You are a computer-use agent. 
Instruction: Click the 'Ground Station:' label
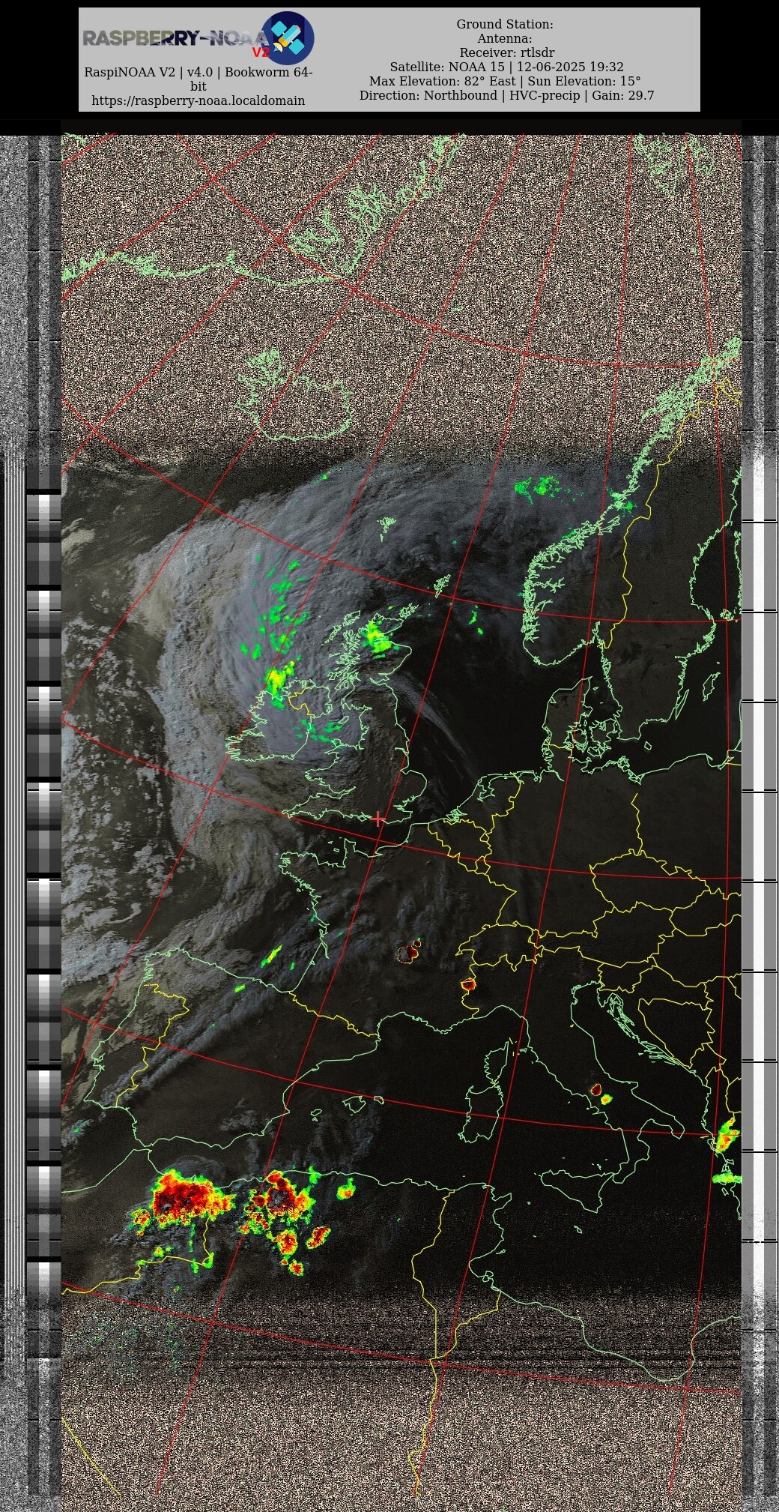[x=505, y=24]
